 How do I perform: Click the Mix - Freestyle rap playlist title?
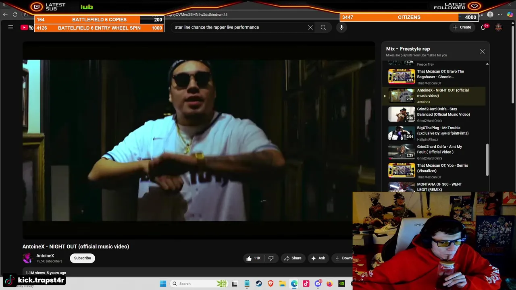[x=408, y=49]
